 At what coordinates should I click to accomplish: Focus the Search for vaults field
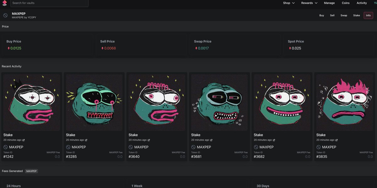pyautogui.click(x=49, y=3)
